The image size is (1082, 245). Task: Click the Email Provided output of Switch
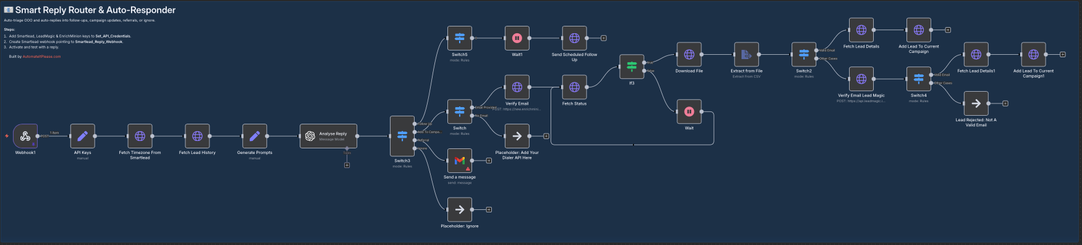click(472, 107)
